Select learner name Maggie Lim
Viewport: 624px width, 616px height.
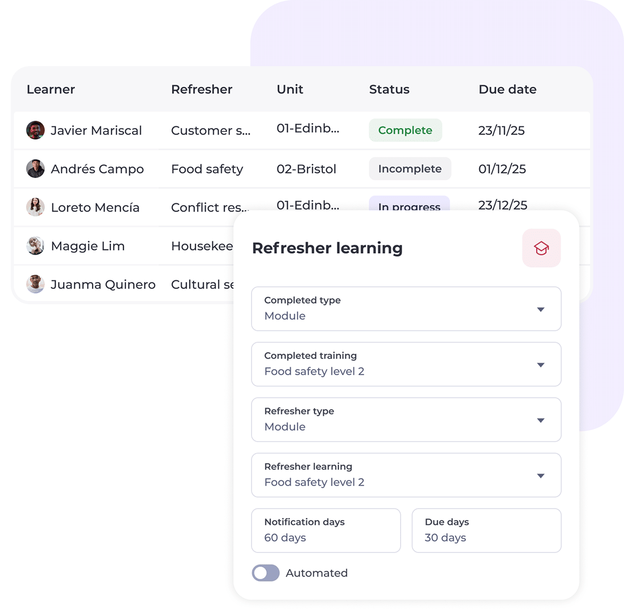pyautogui.click(x=88, y=246)
